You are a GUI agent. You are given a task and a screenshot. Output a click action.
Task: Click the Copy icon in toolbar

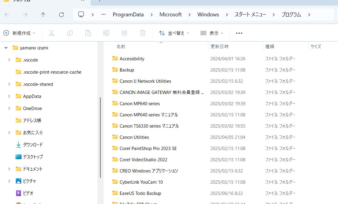tap(70, 33)
